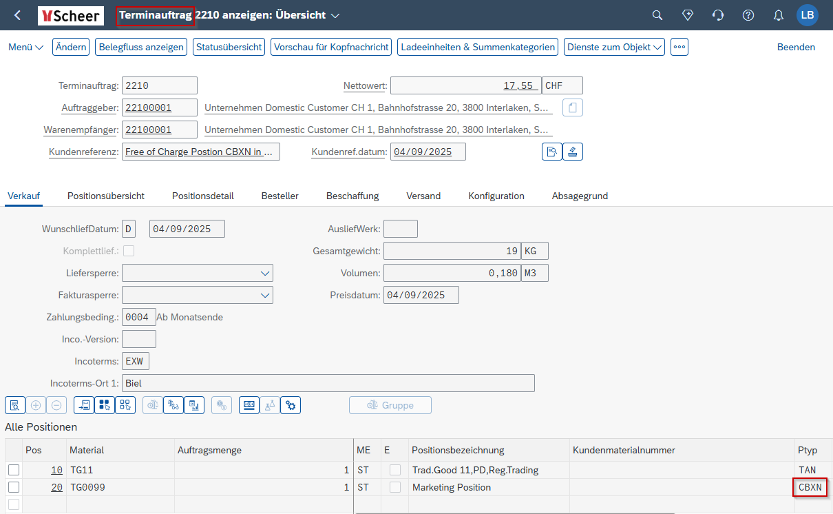
Task: Click the Beenden link
Action: [796, 47]
